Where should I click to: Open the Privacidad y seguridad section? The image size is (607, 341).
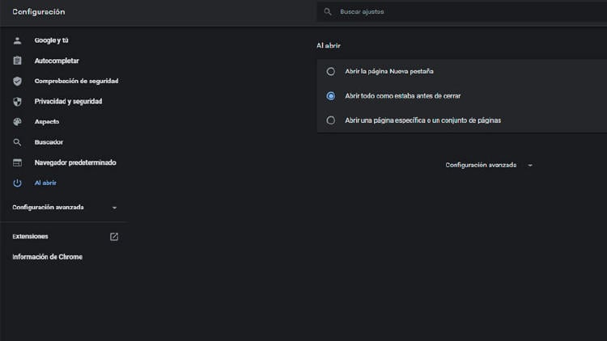(x=68, y=102)
